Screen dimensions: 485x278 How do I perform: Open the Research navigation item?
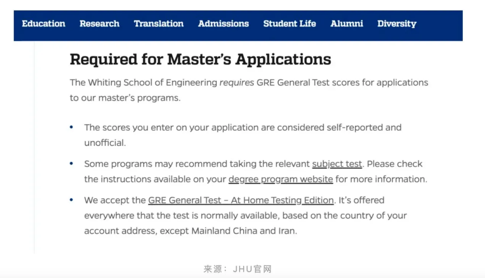(x=99, y=24)
